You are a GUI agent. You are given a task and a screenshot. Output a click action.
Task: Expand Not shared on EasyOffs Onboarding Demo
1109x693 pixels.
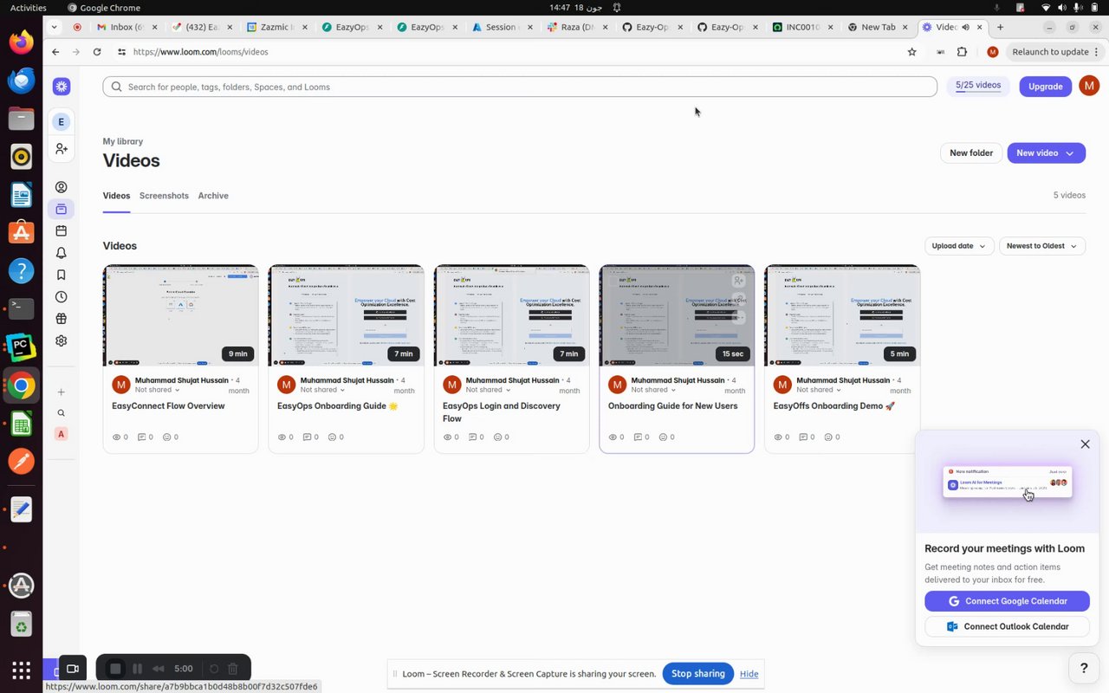coord(819,390)
